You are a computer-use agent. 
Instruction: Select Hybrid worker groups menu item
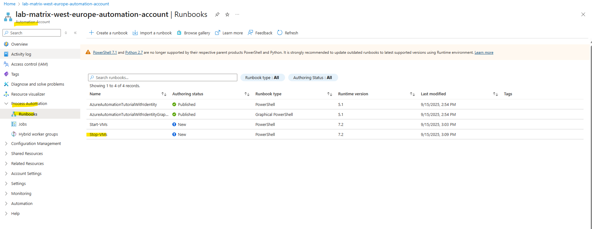pos(38,134)
